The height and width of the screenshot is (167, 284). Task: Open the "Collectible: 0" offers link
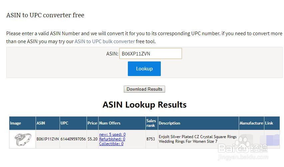pos(111,144)
